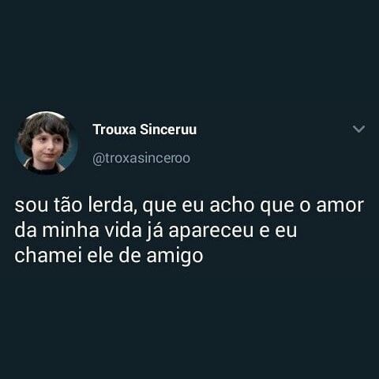Open the tweet options chevron menu
This screenshot has width=379, height=379.
(x=358, y=129)
